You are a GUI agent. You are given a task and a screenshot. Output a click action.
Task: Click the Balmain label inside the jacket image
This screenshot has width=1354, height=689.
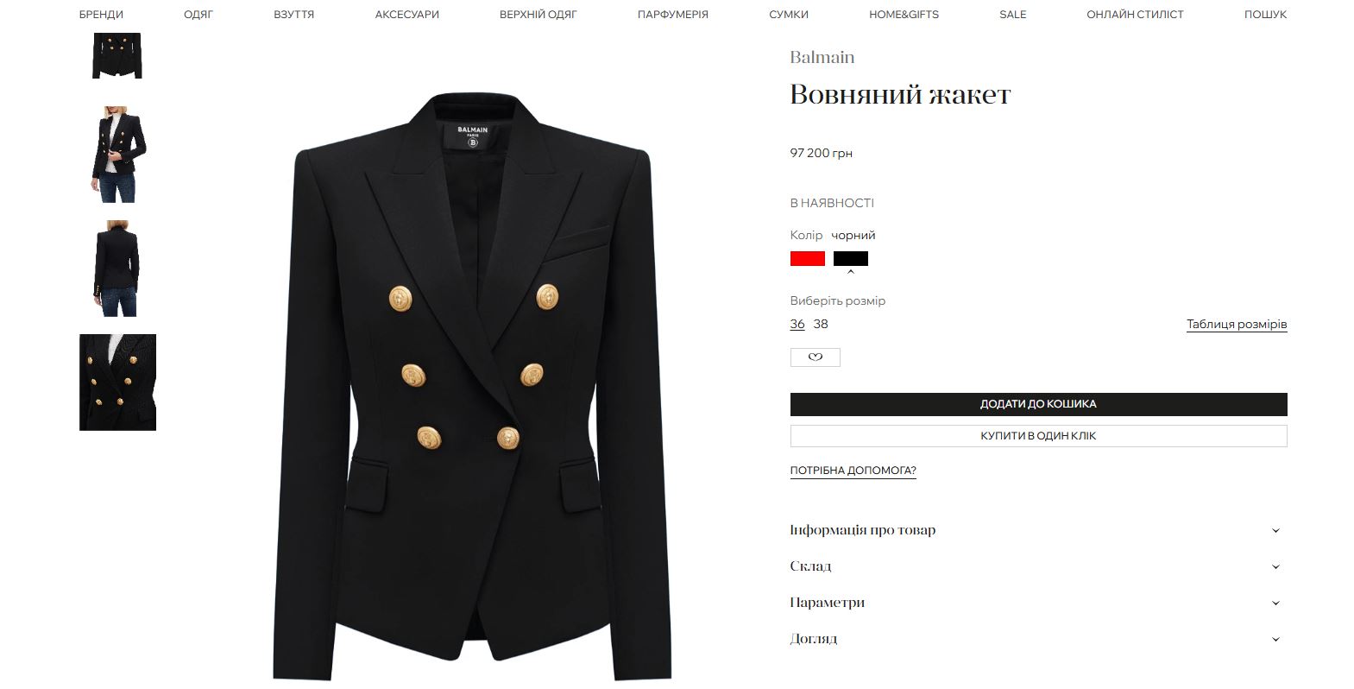pyautogui.click(x=473, y=136)
